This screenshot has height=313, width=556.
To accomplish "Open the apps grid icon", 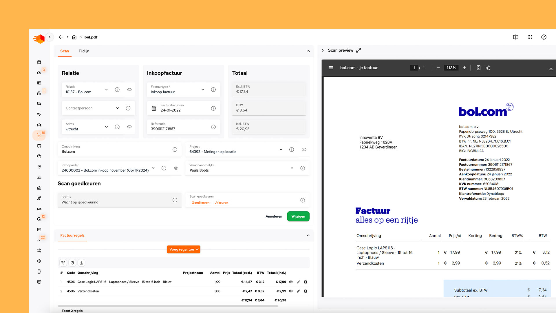I will coord(530,37).
